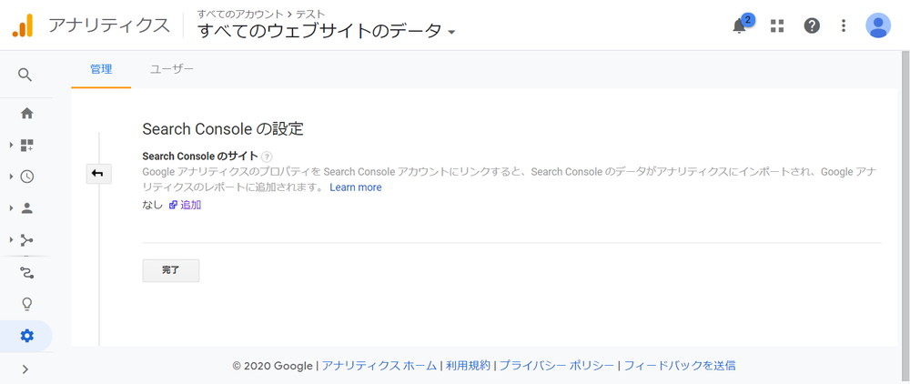
Task: Open the Admin gear icon
Action: pos(26,335)
